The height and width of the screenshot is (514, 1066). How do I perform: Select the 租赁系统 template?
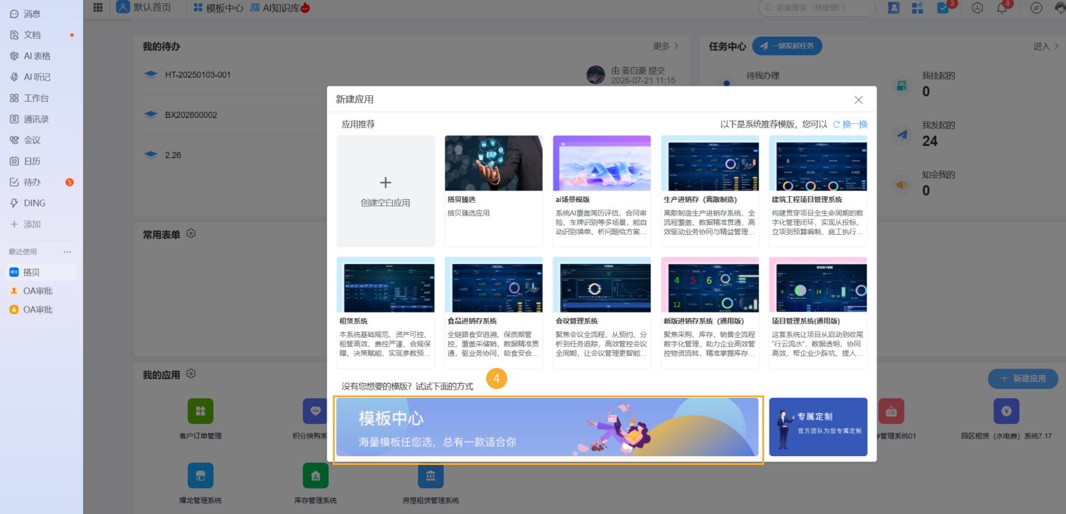tap(386, 312)
